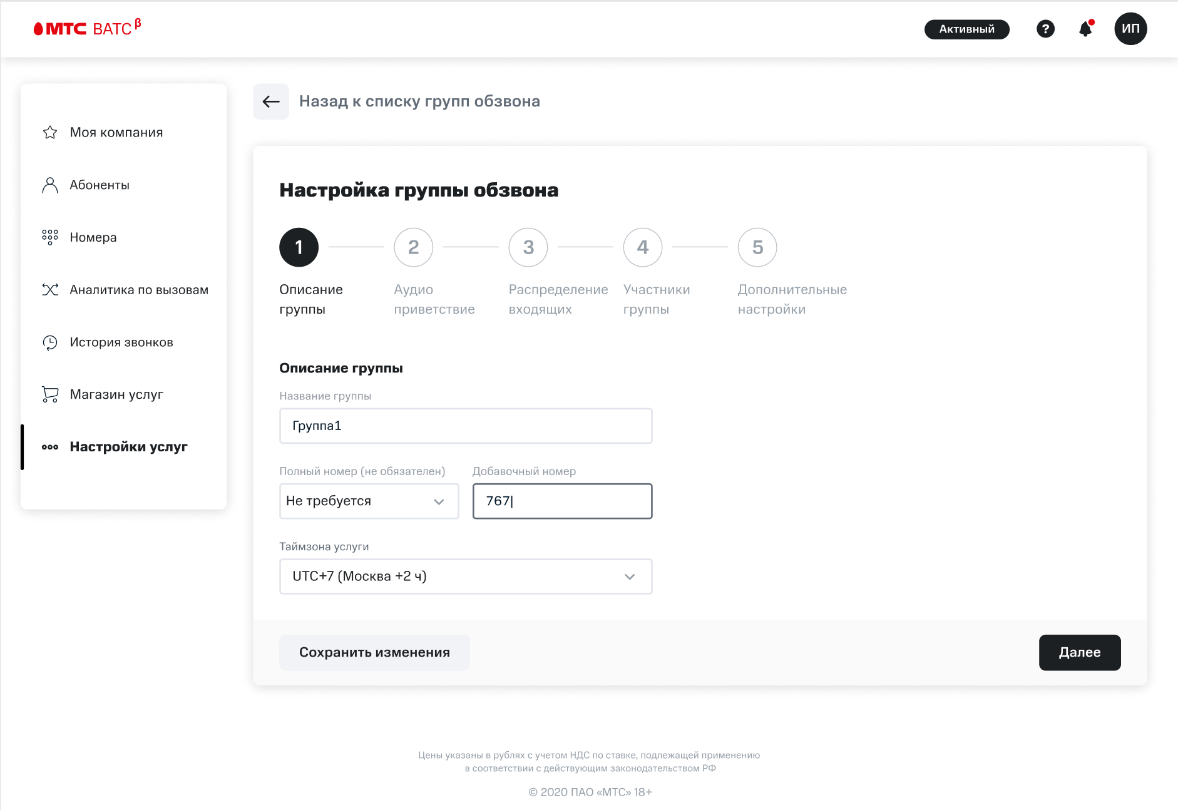Click the star icon for Моя компания

[x=50, y=133]
